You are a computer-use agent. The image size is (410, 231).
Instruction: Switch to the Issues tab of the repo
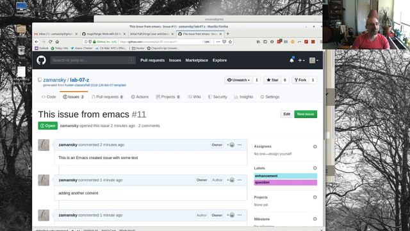tap(74, 97)
